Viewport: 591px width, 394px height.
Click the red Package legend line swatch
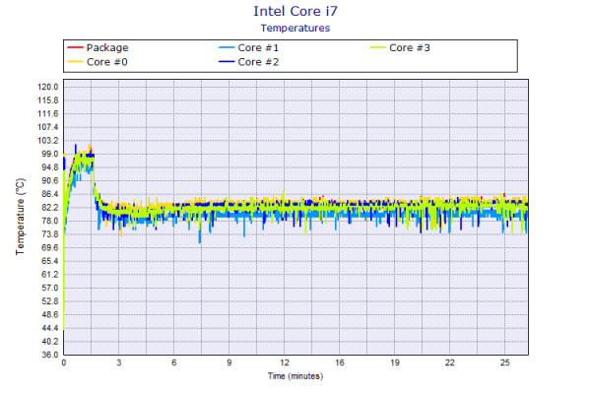pyautogui.click(x=75, y=47)
